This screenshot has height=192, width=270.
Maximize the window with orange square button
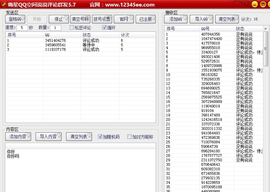tap(263, 4)
